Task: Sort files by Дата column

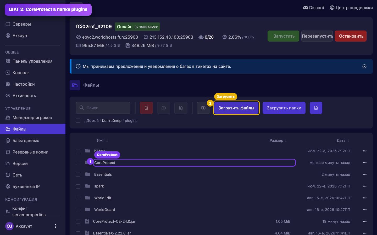Action: click(x=343, y=140)
